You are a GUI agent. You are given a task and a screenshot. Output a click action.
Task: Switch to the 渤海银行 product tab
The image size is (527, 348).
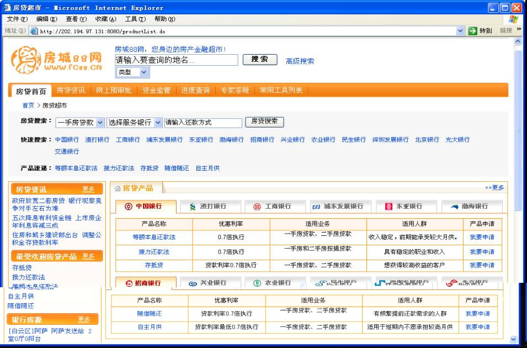click(x=472, y=207)
